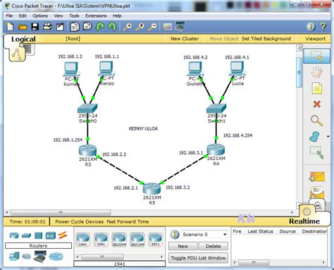Open the Custom Devices Dialog icon

180,27
